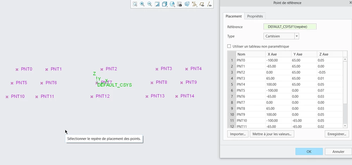
Task: Click the Type dropdown arrow button
Action: [x=297, y=36]
